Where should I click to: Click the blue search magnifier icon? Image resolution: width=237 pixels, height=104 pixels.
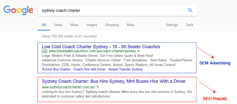[190, 10]
